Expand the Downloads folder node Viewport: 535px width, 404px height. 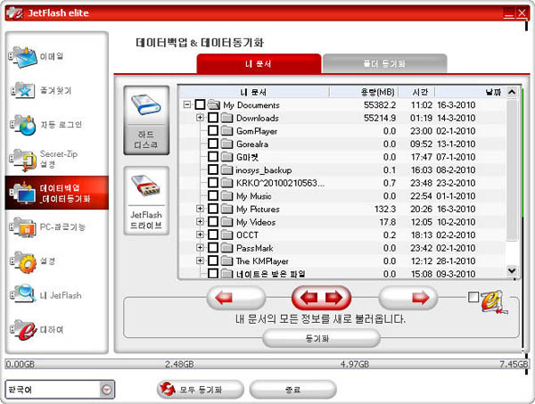(x=200, y=118)
